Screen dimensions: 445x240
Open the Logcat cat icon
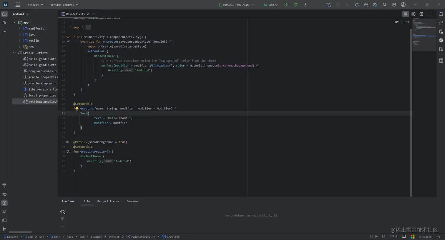point(4,194)
